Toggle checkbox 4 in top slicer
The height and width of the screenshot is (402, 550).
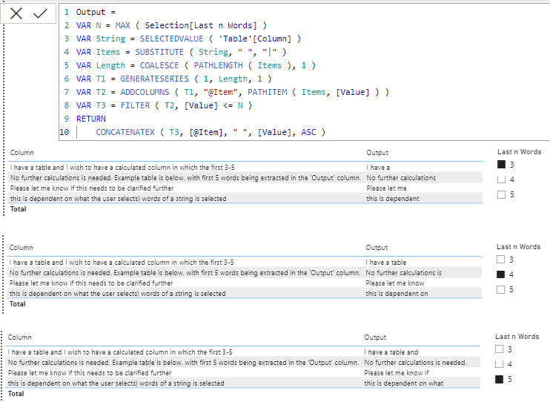coord(502,179)
